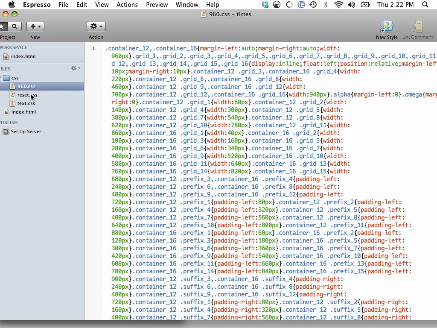Open the Files section gear dropdown
The width and height of the screenshot is (437, 328).
point(76,68)
